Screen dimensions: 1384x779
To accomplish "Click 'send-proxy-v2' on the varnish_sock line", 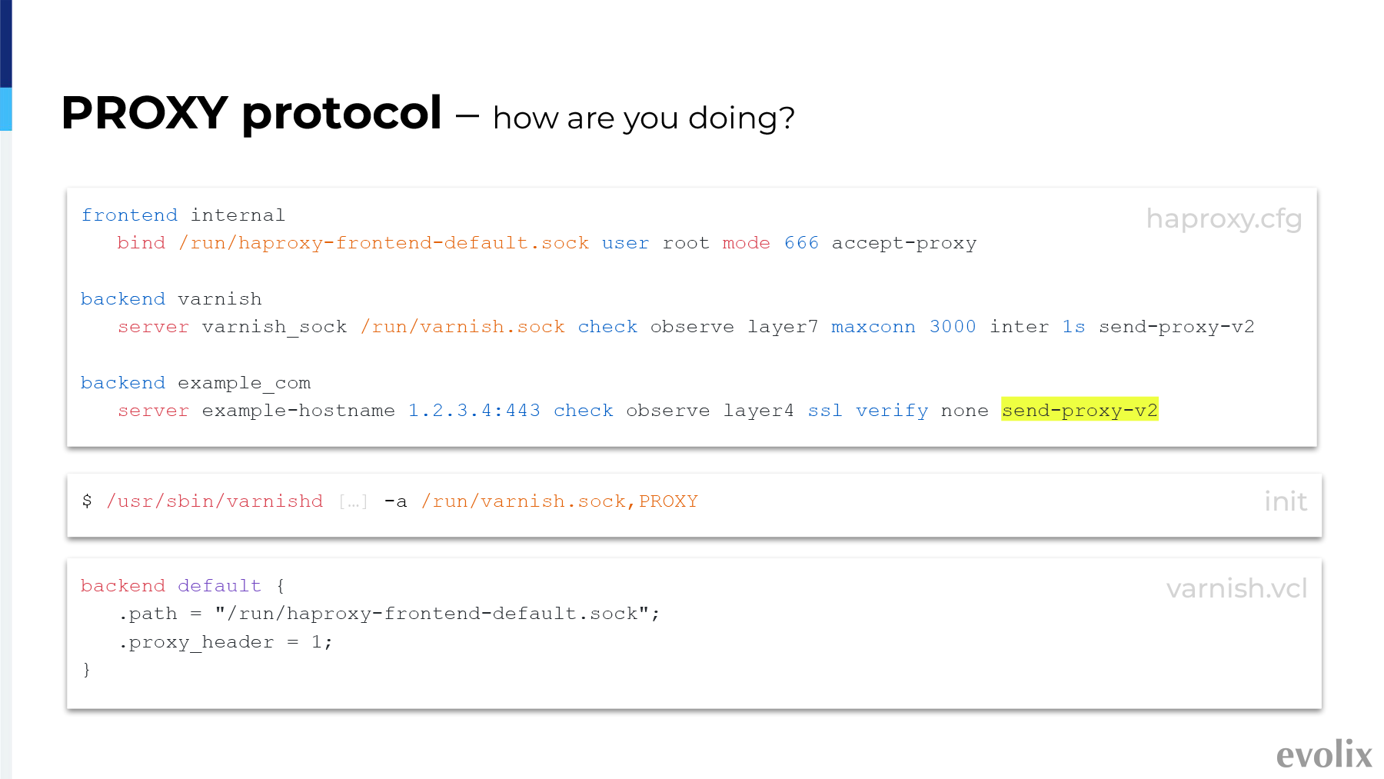I will point(1176,327).
